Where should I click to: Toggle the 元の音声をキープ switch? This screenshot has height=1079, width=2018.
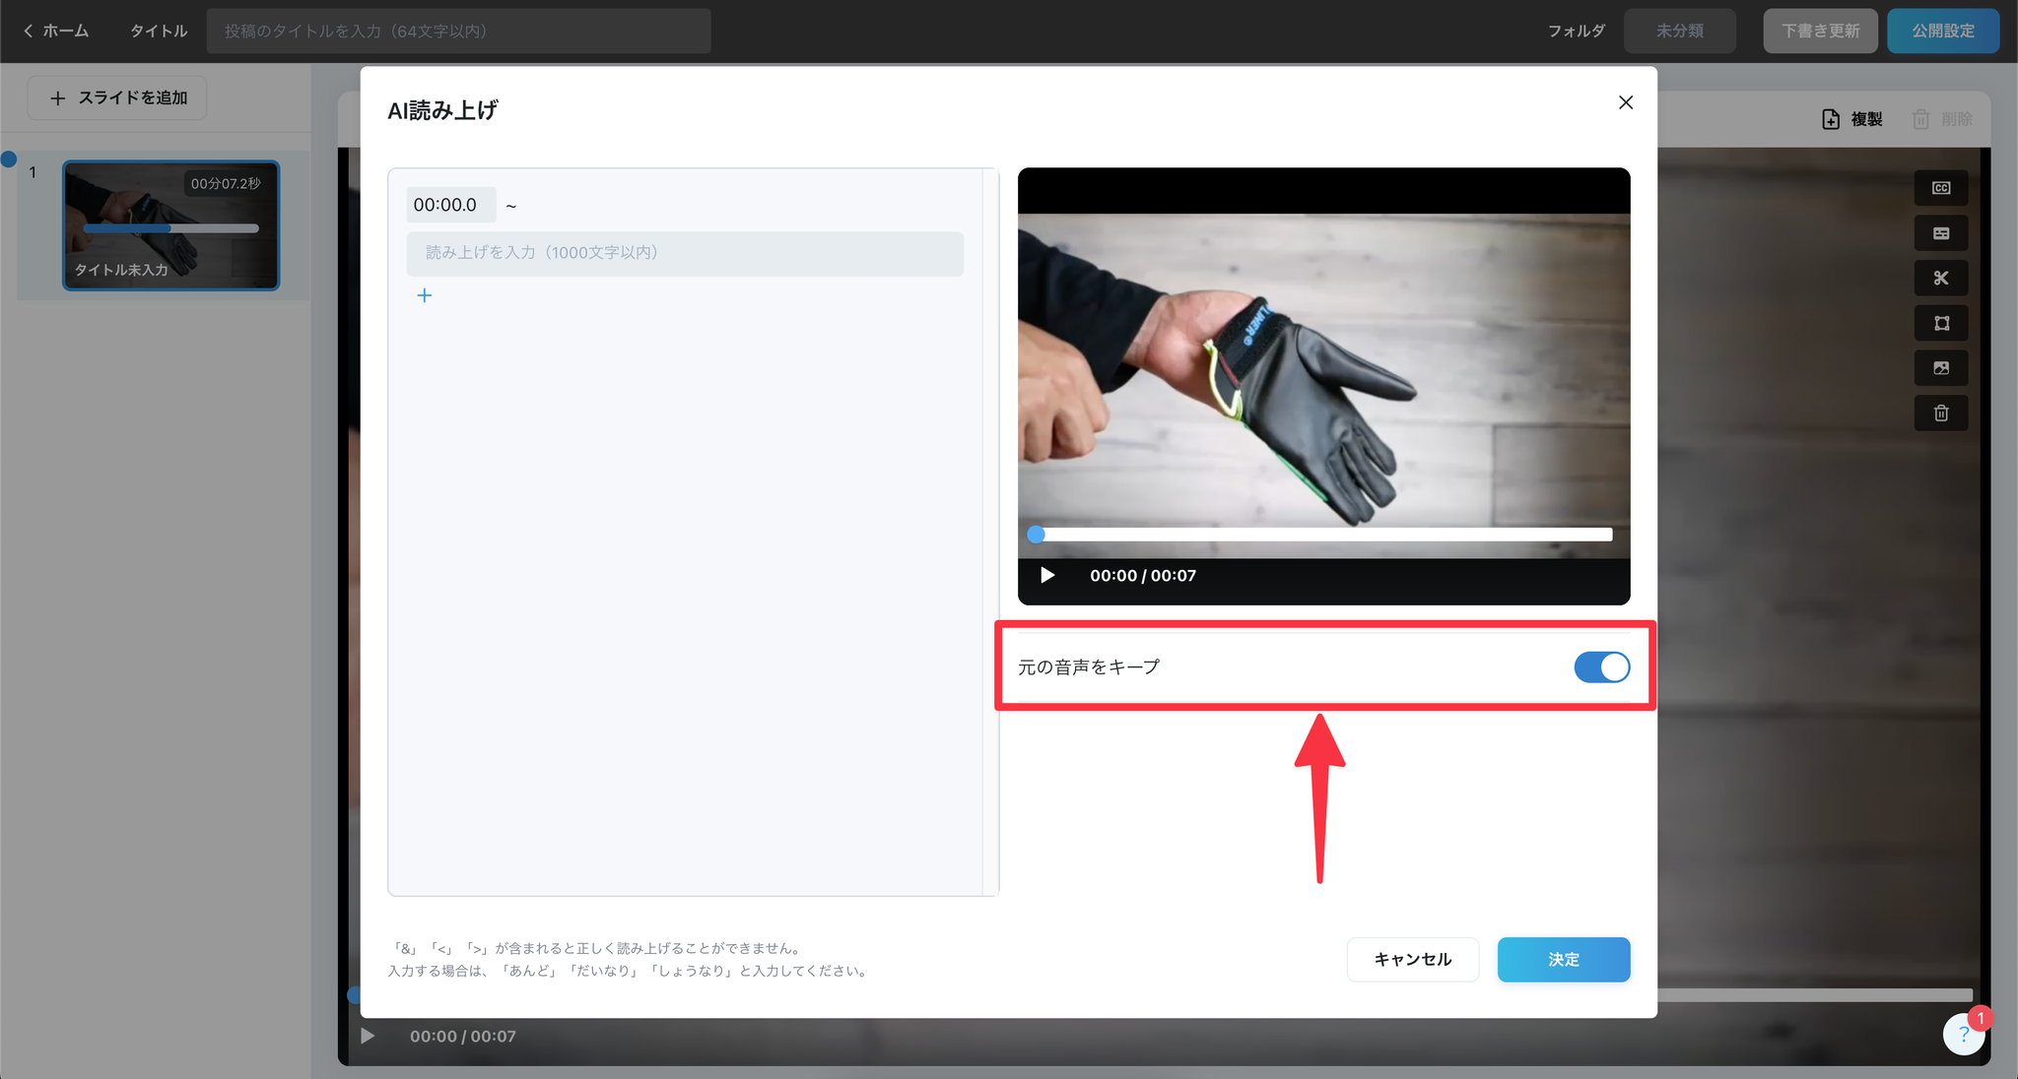coord(1601,667)
